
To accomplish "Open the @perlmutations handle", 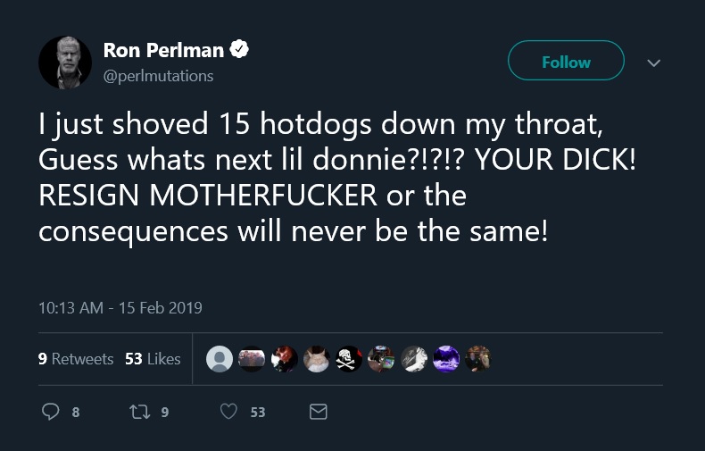I will (158, 76).
